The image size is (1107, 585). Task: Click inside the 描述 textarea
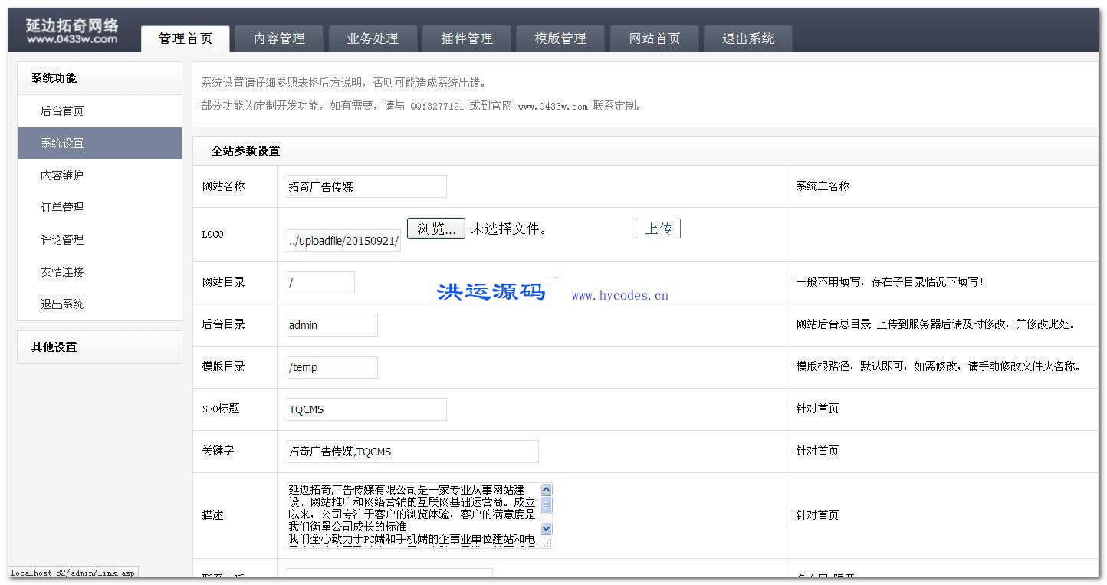click(x=414, y=515)
